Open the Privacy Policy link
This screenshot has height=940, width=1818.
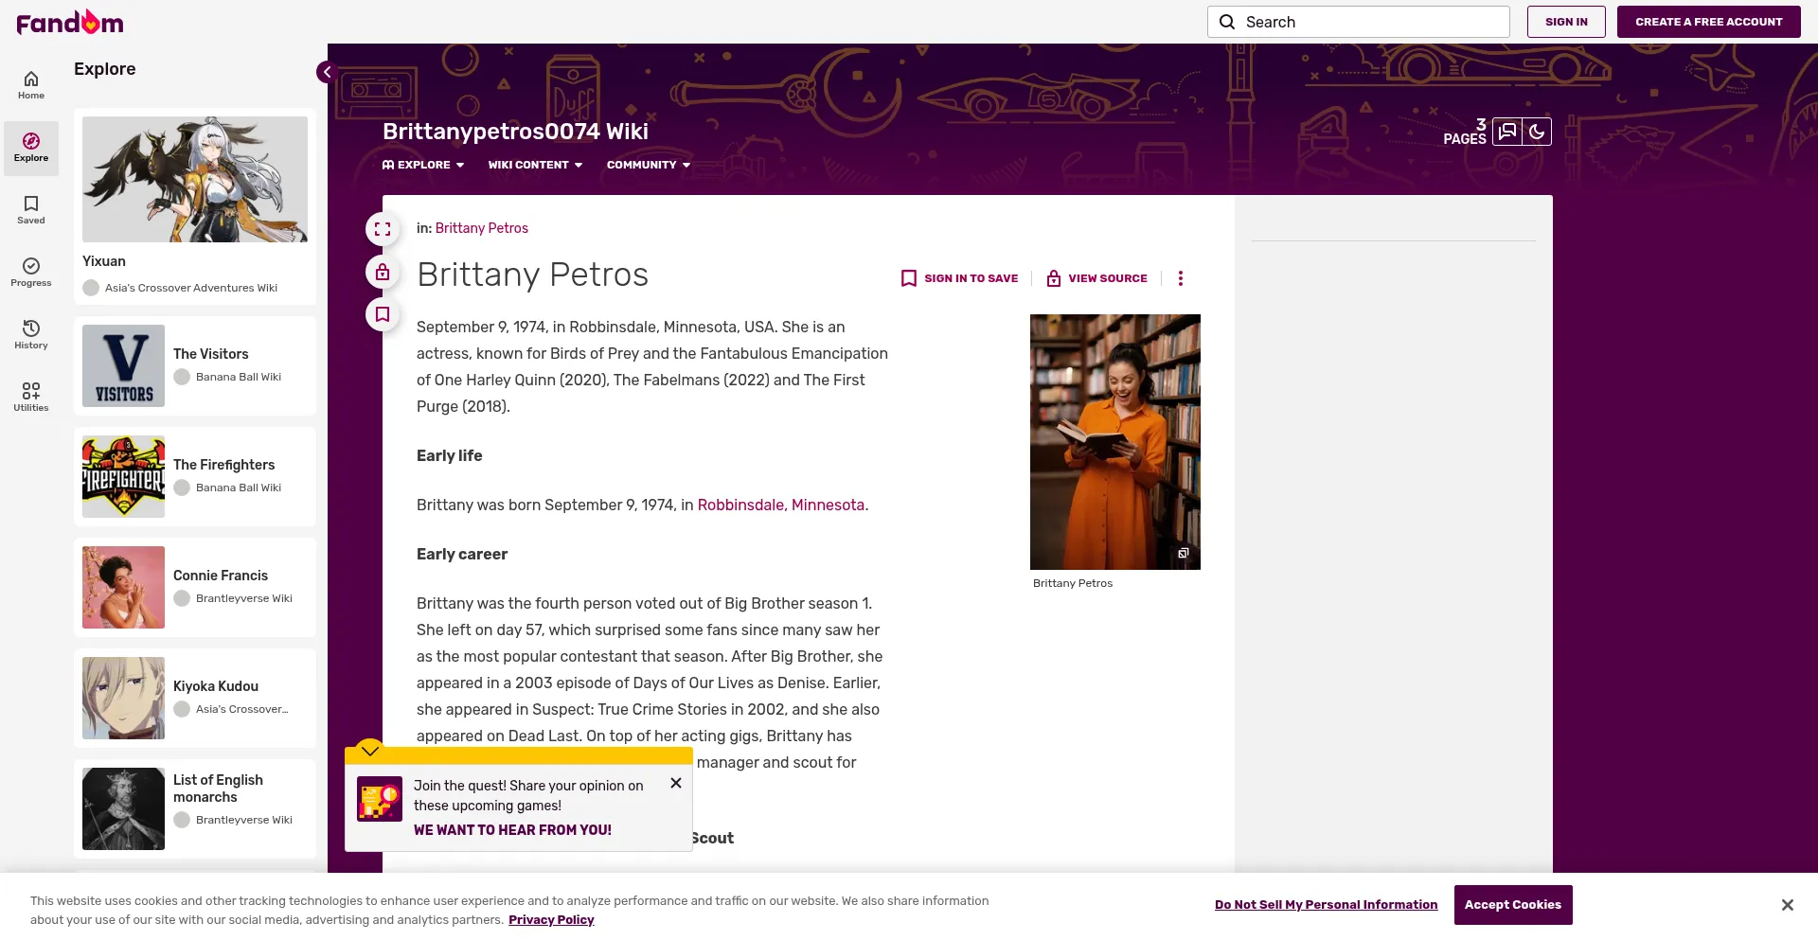[551, 920]
